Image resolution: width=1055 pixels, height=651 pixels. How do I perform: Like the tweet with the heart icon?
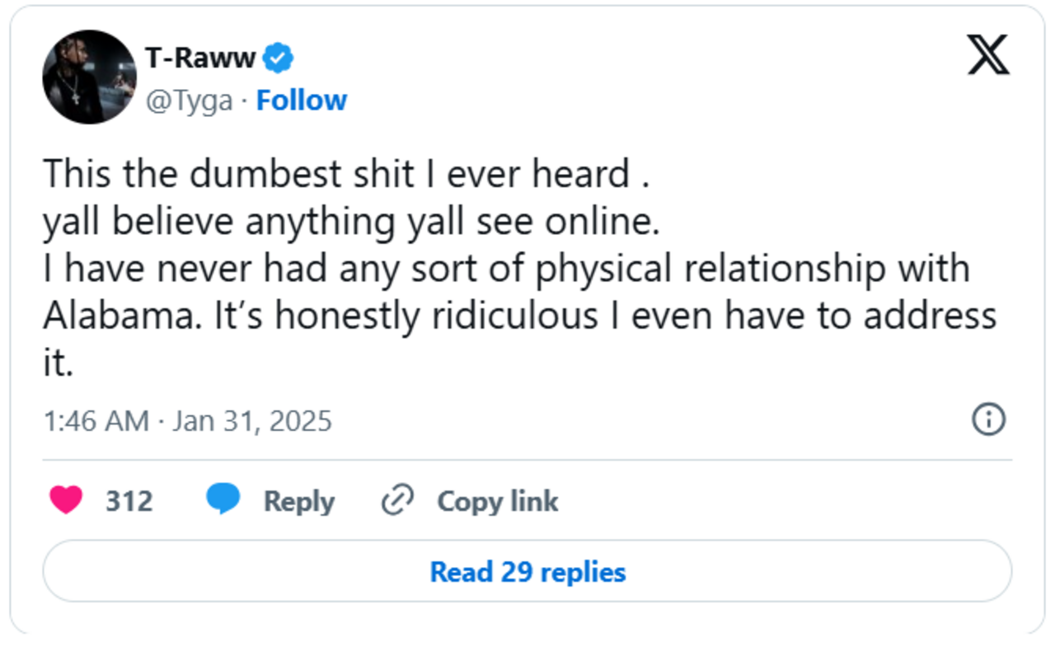pos(66,500)
